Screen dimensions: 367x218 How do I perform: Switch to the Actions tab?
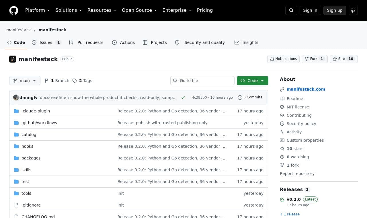pos(123,42)
